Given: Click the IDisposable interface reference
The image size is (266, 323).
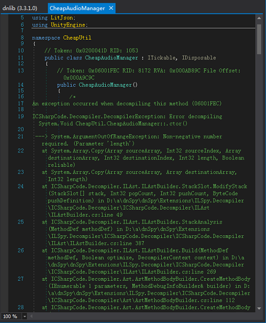Looking at the screenshot, I should (199, 58).
